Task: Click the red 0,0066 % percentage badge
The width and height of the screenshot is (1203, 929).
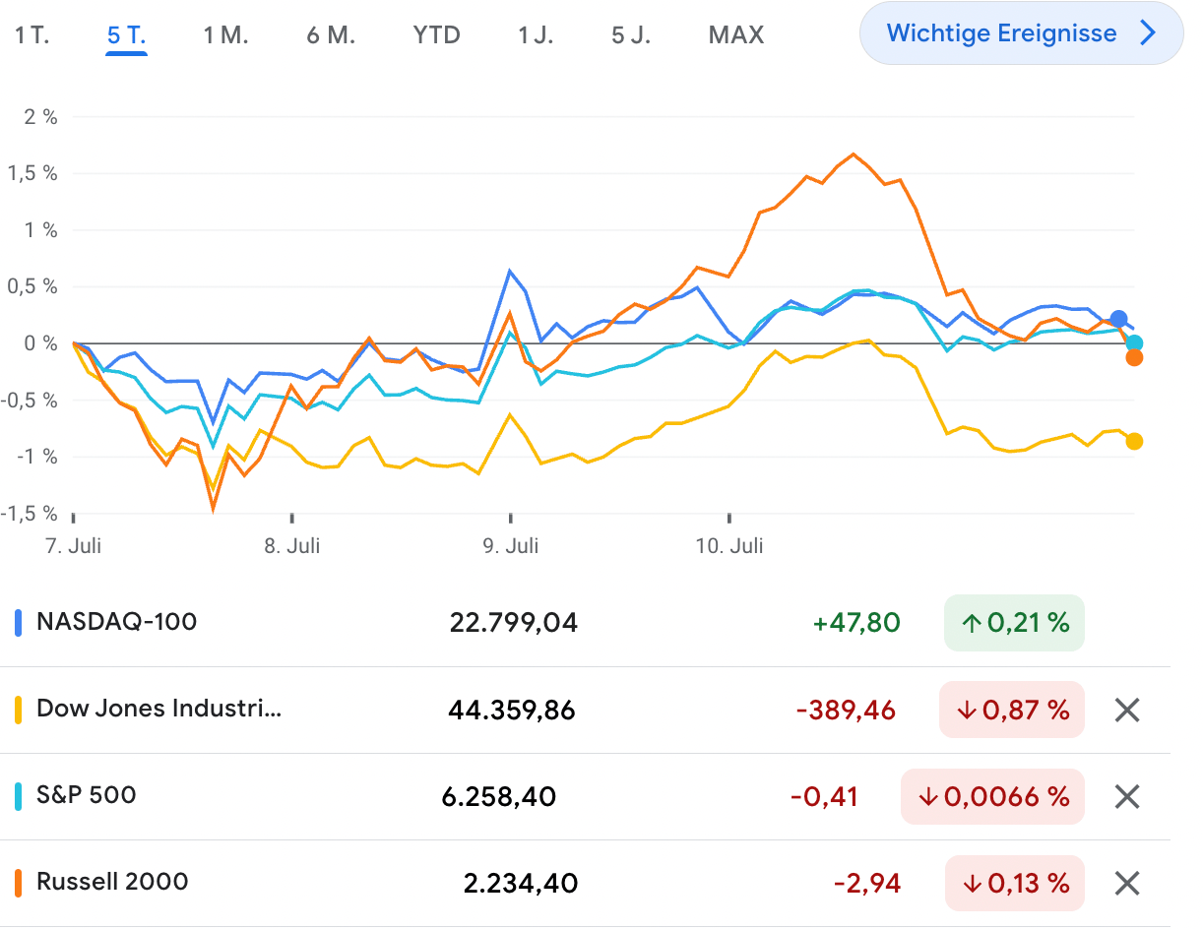Action: tap(992, 796)
